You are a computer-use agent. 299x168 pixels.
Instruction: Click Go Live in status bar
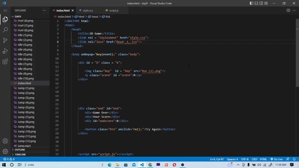(x=277, y=159)
